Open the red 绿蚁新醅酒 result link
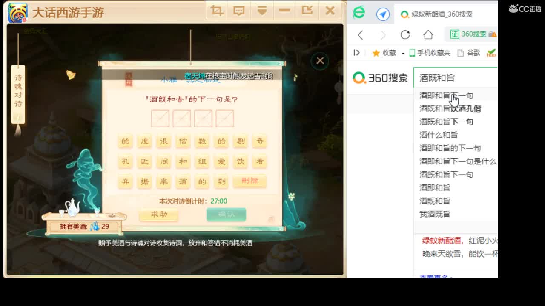The height and width of the screenshot is (306, 545). click(442, 241)
